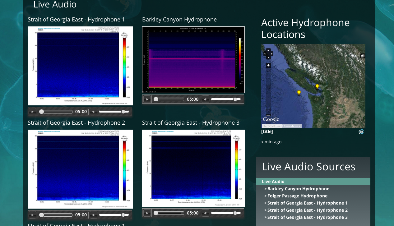Zoom in on the hydrophone map
This screenshot has height=226, width=394.
pos(268,65)
